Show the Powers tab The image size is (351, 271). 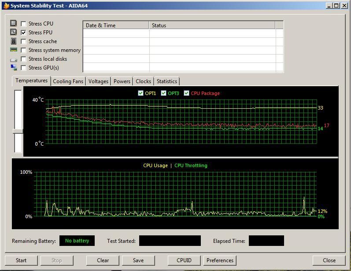(122, 81)
